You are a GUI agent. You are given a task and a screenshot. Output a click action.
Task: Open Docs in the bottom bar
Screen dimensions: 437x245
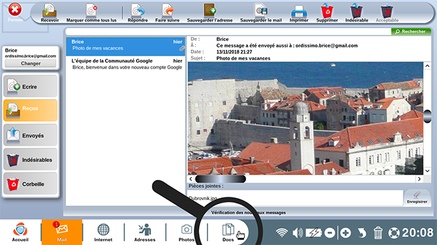click(x=228, y=232)
